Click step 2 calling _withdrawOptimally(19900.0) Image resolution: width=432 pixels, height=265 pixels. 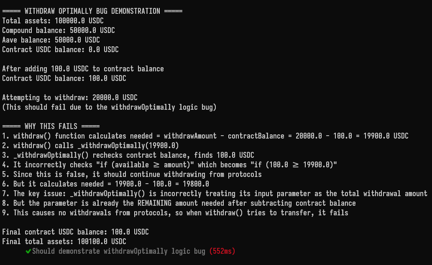[x=91, y=146]
